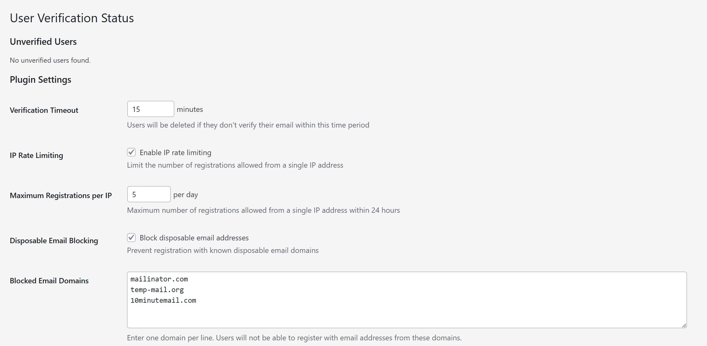Click the 'Unverified Users' section heading
Viewport: 707px width, 346px height.
point(43,42)
